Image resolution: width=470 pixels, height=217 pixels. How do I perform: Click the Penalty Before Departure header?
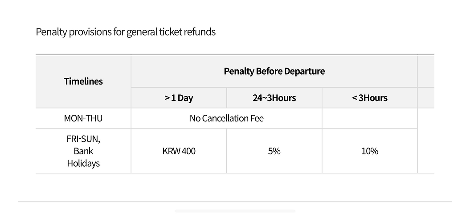point(274,71)
